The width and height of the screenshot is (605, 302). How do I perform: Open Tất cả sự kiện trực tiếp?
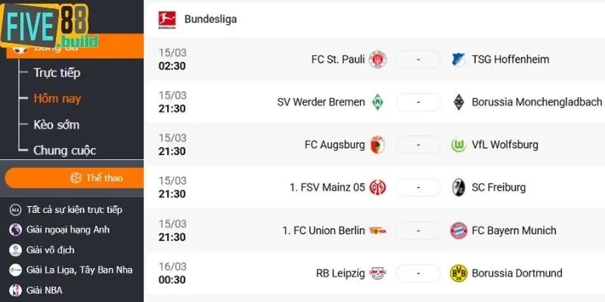(73, 209)
